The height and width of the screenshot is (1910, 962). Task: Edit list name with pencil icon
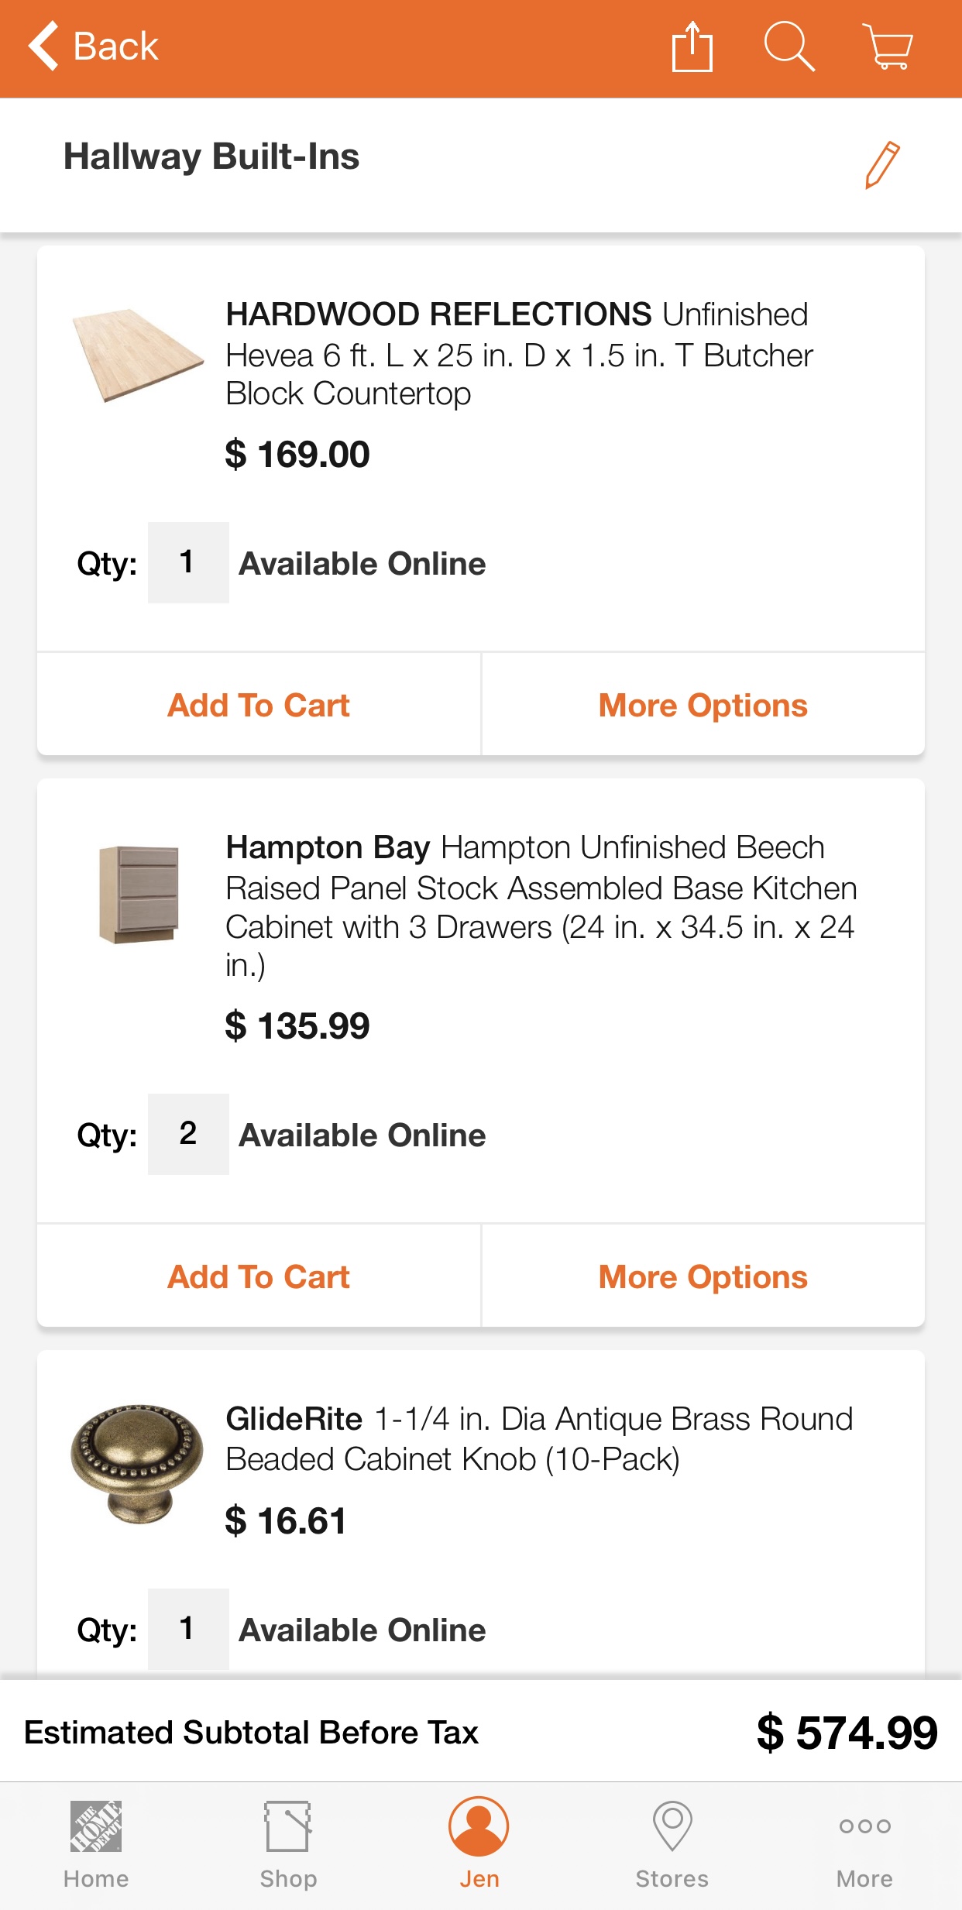882,164
